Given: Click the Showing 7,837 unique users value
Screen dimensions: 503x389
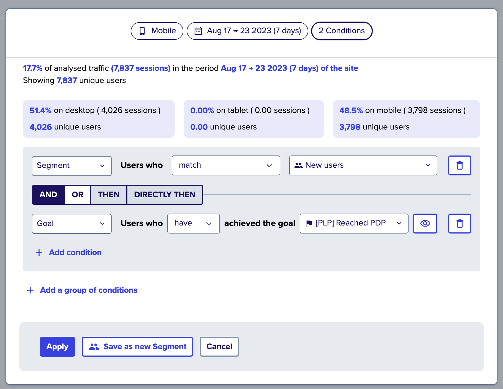Looking at the screenshot, I should pos(67,81).
